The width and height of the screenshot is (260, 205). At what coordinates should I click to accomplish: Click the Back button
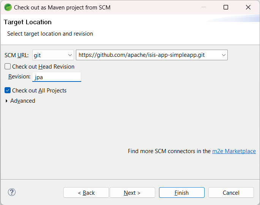(x=86, y=192)
